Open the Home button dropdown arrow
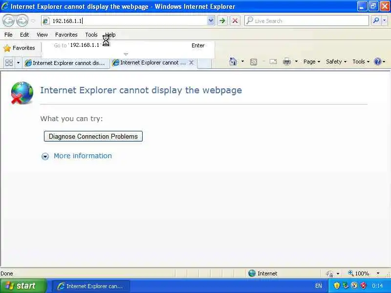 tap(242, 62)
